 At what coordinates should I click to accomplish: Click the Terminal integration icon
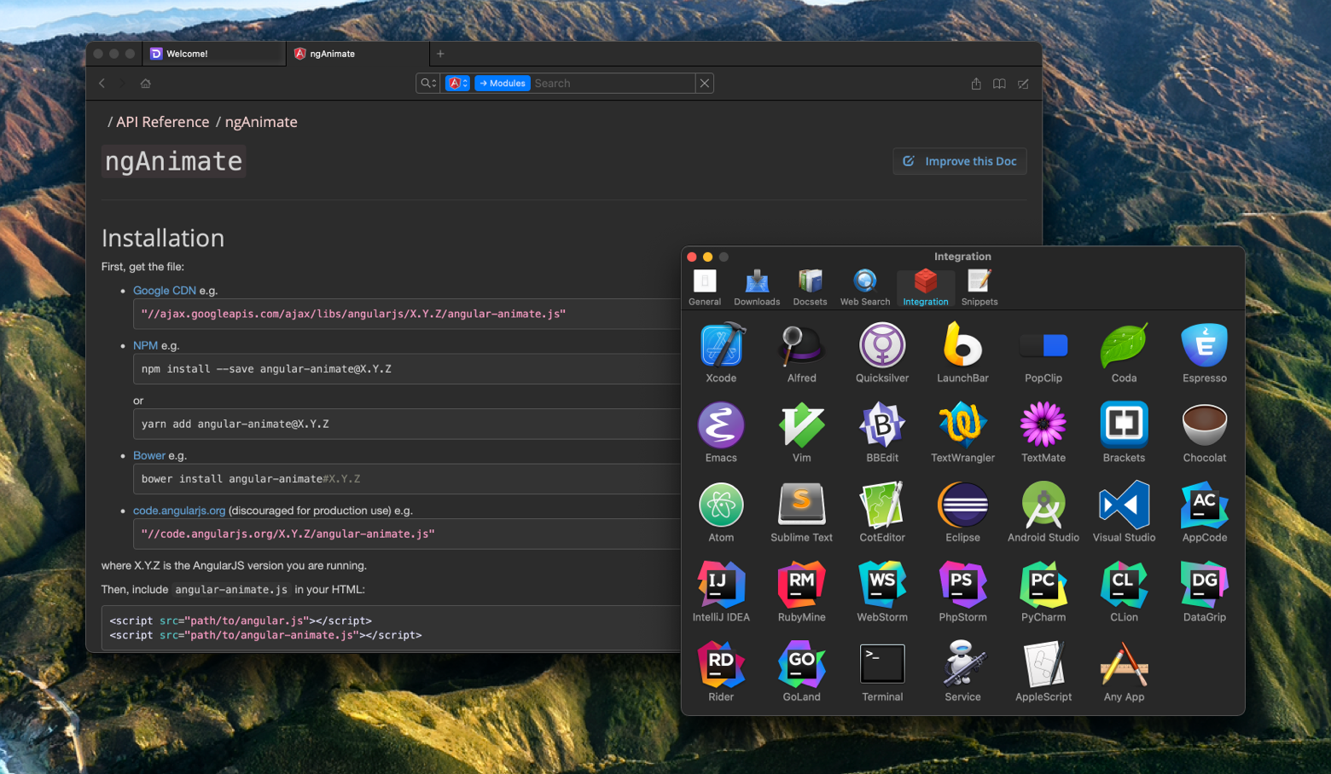coord(882,664)
